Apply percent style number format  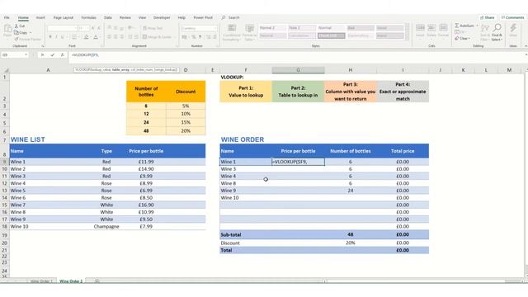click(x=194, y=37)
